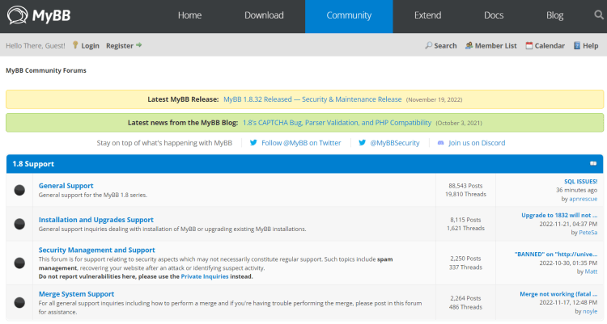The image size is (607, 324).
Task: Click the Twitter bird next to Follow @MyBB
Action: click(x=253, y=143)
